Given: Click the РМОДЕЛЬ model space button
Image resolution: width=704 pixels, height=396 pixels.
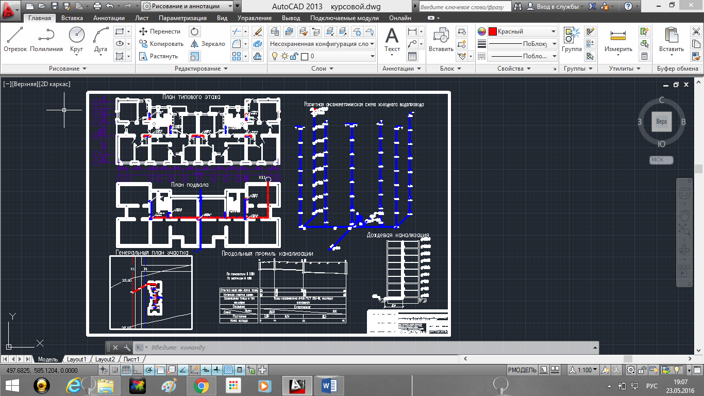Looking at the screenshot, I should [x=523, y=370].
